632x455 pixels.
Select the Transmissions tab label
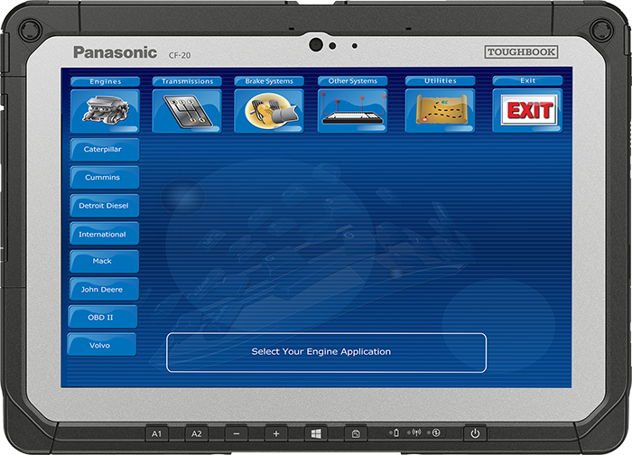coord(187,81)
